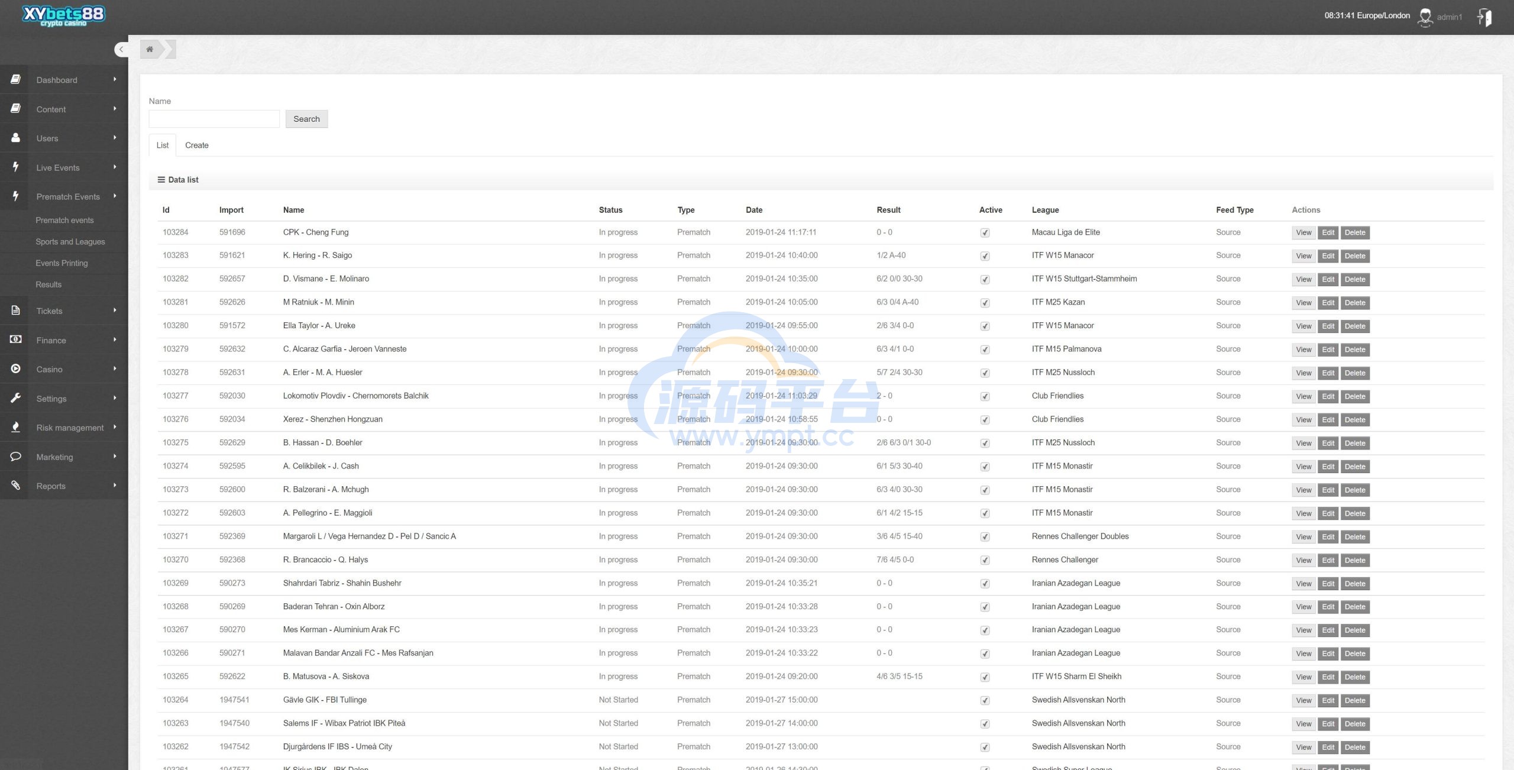Edit the Shahrdari Tabriz - Shahin Bushehr event
The width and height of the screenshot is (1514, 770).
point(1328,584)
